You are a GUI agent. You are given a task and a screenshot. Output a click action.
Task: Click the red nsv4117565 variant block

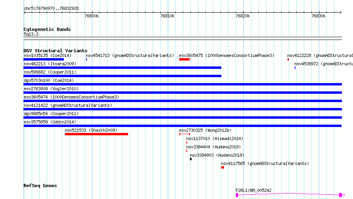[223, 167]
